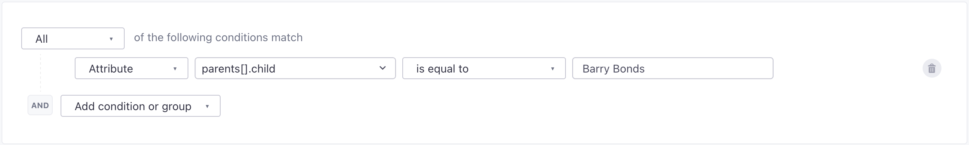Click the 'parents[].child' text in the combo box

[238, 69]
